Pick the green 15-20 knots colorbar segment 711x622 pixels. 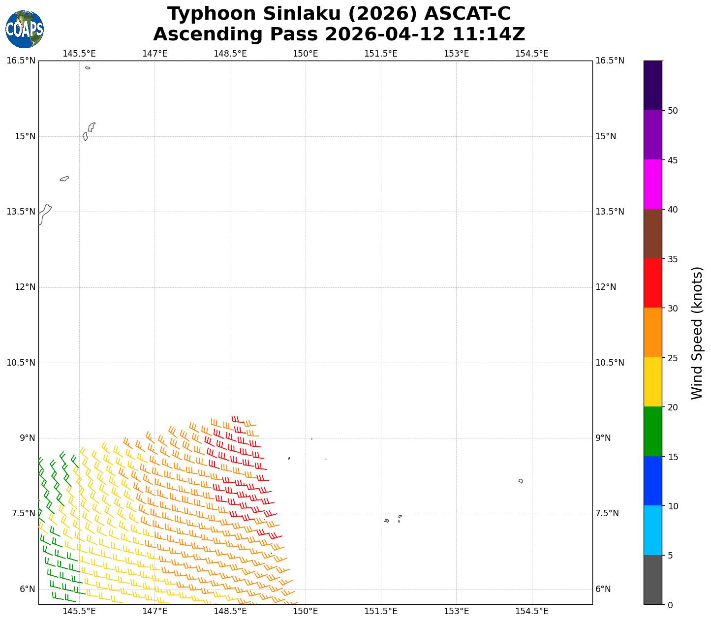[653, 431]
